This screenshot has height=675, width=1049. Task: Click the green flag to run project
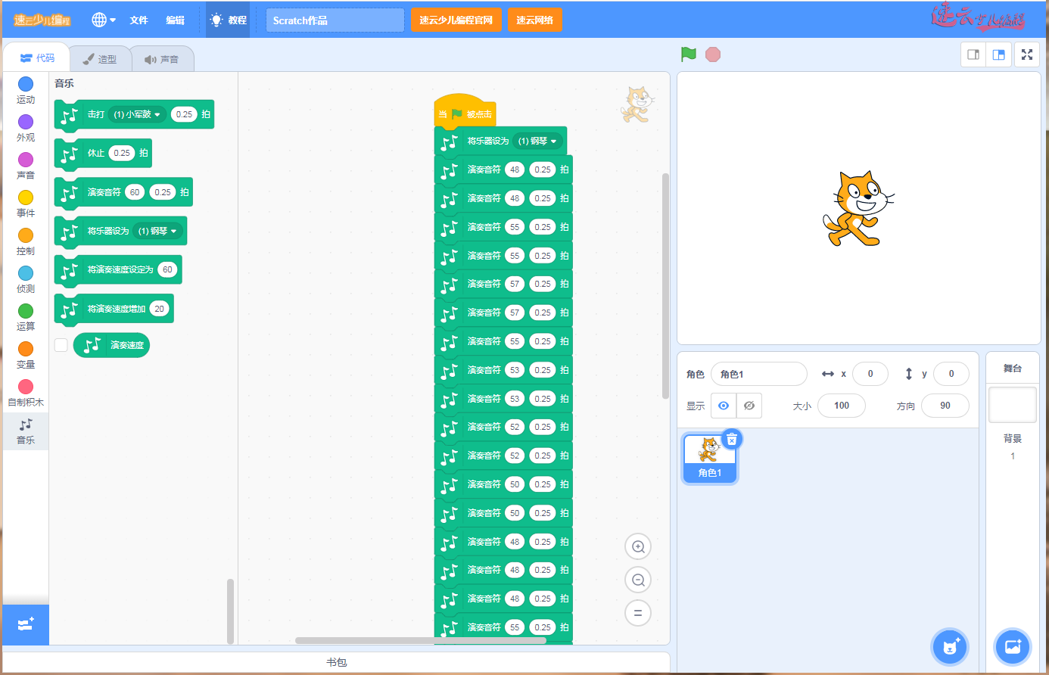(x=688, y=54)
